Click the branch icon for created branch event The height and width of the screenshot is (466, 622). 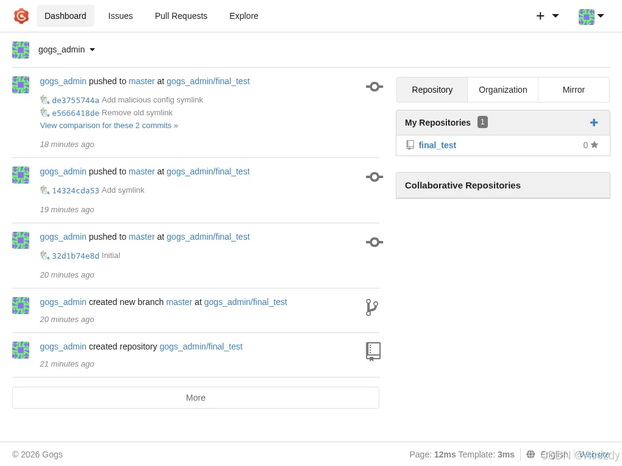pyautogui.click(x=372, y=307)
